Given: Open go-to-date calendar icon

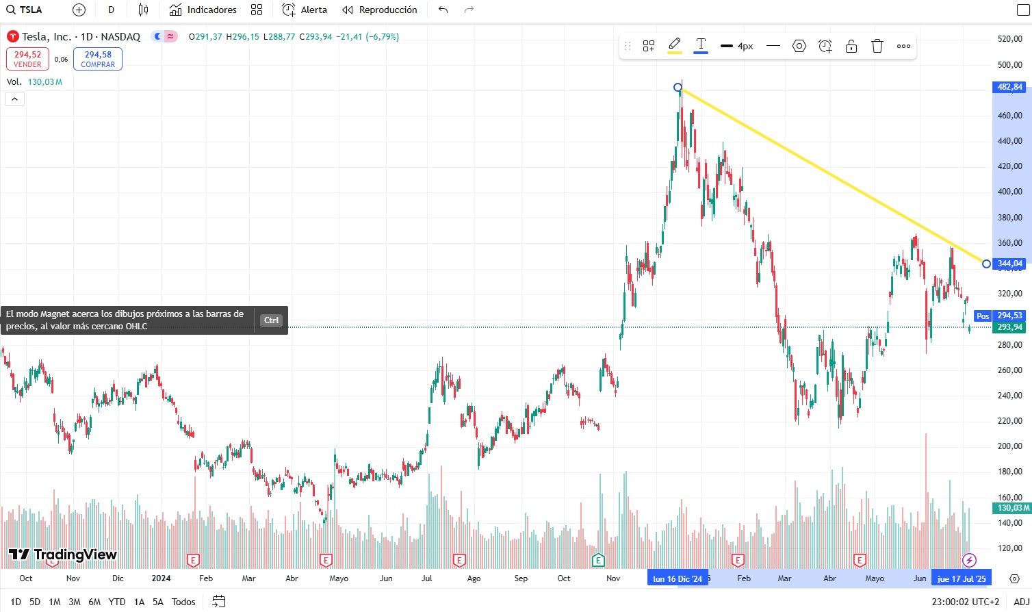Looking at the screenshot, I should point(218,602).
